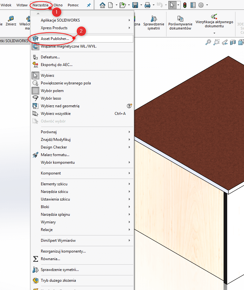Image resolution: width=244 pixels, height=290 pixels.
Task: Create a new document icon
Action: pyautogui.click(x=110, y=5)
